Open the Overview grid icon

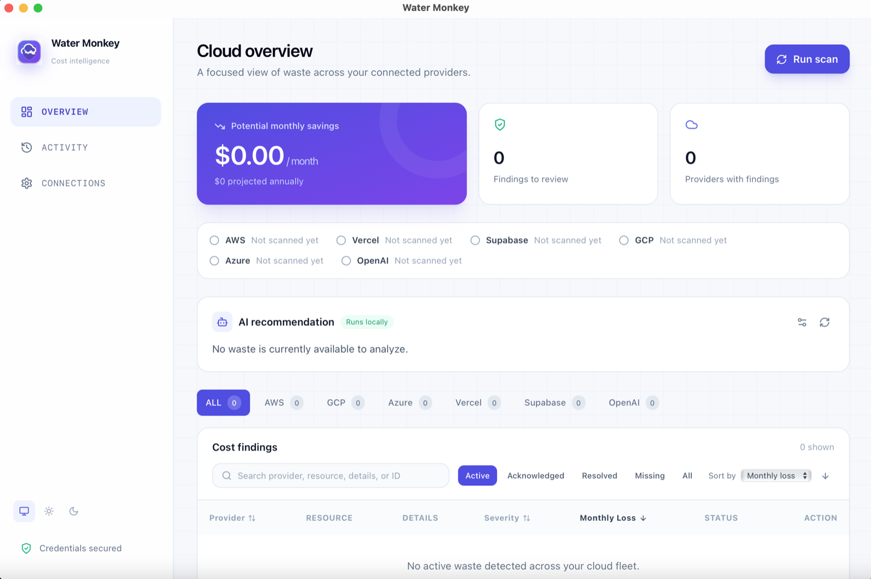coord(27,112)
